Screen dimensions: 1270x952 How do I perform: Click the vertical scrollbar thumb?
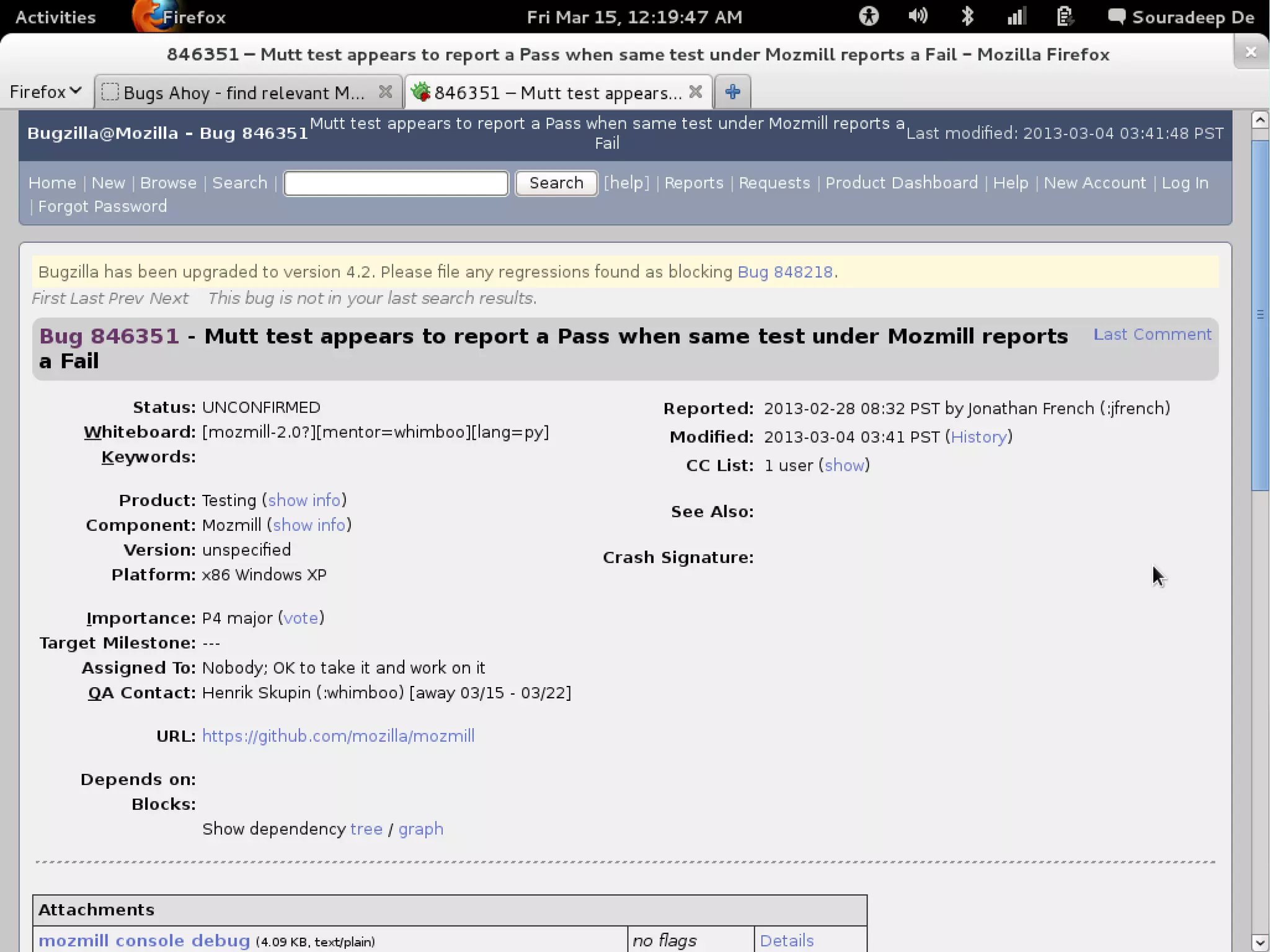point(1259,315)
